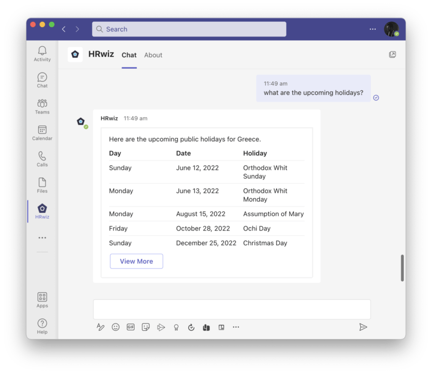Click the "Day" column header
The height and width of the screenshot is (374, 432).
pos(115,153)
